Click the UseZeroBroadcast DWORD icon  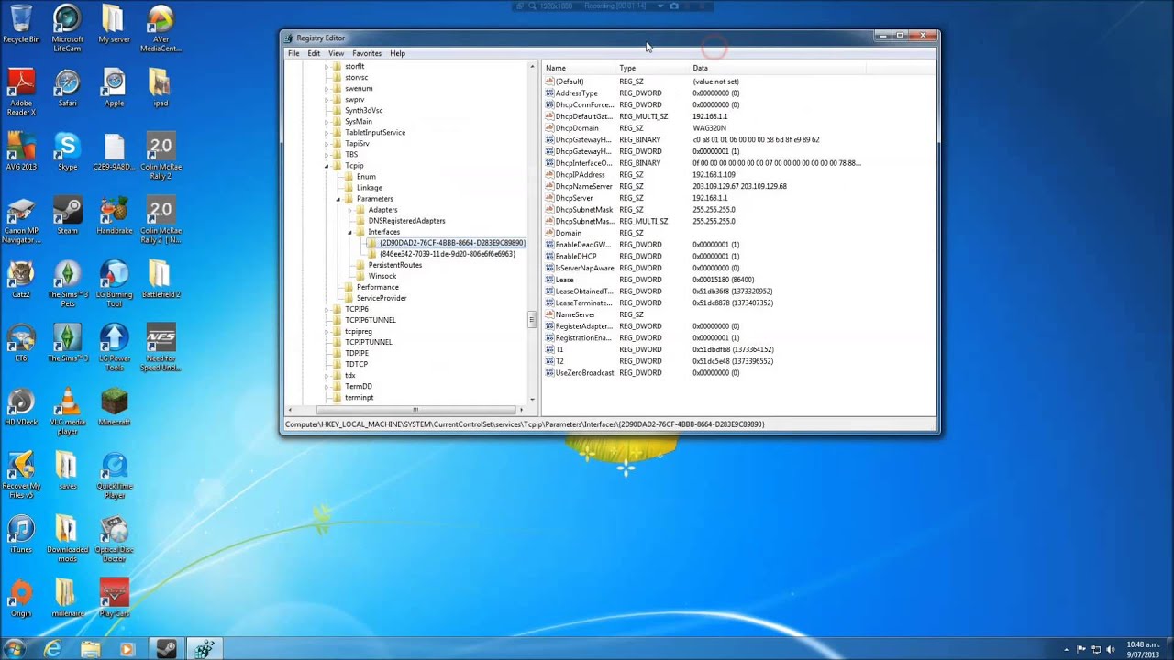click(x=549, y=372)
